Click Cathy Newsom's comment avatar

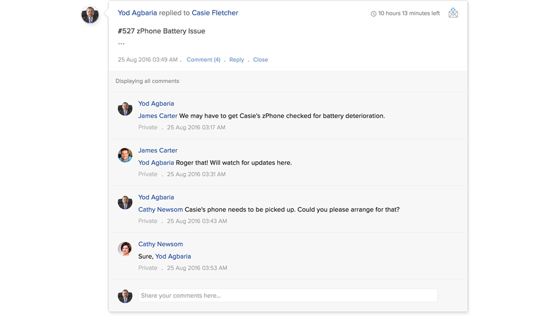pos(125,249)
